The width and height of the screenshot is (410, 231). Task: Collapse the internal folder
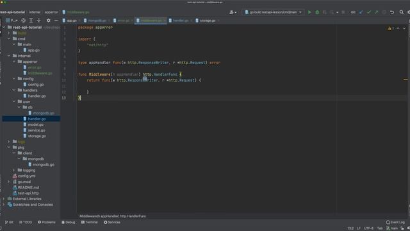tap(9, 56)
